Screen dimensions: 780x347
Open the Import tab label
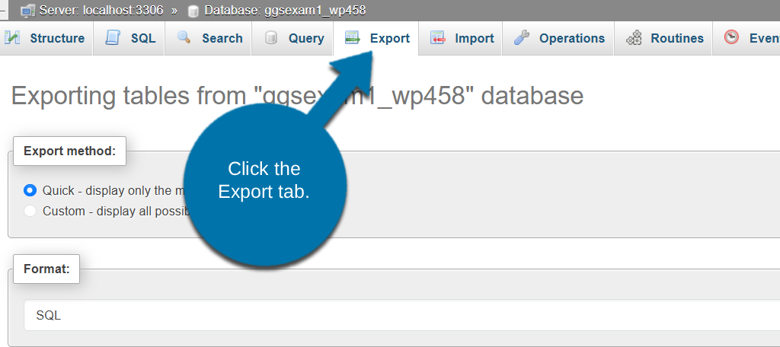pyautogui.click(x=474, y=38)
